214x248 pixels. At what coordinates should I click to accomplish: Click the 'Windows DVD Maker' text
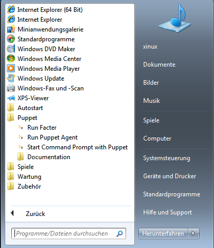pos(46,49)
